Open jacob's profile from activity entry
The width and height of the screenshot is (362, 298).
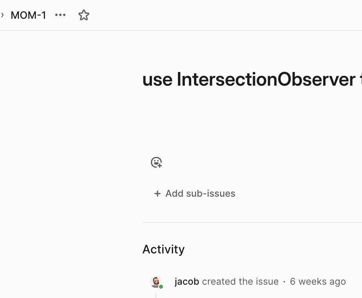coord(187,282)
